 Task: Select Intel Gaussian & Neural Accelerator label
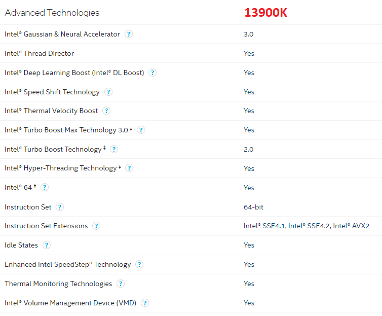click(62, 34)
